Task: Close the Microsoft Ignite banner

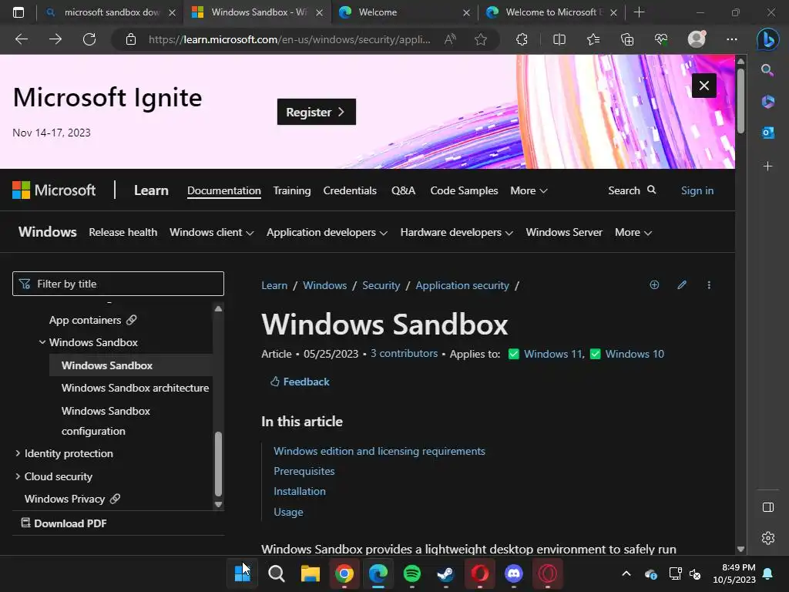Action: [704, 86]
